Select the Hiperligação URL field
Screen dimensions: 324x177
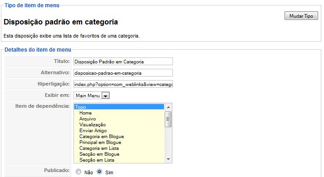(x=123, y=84)
